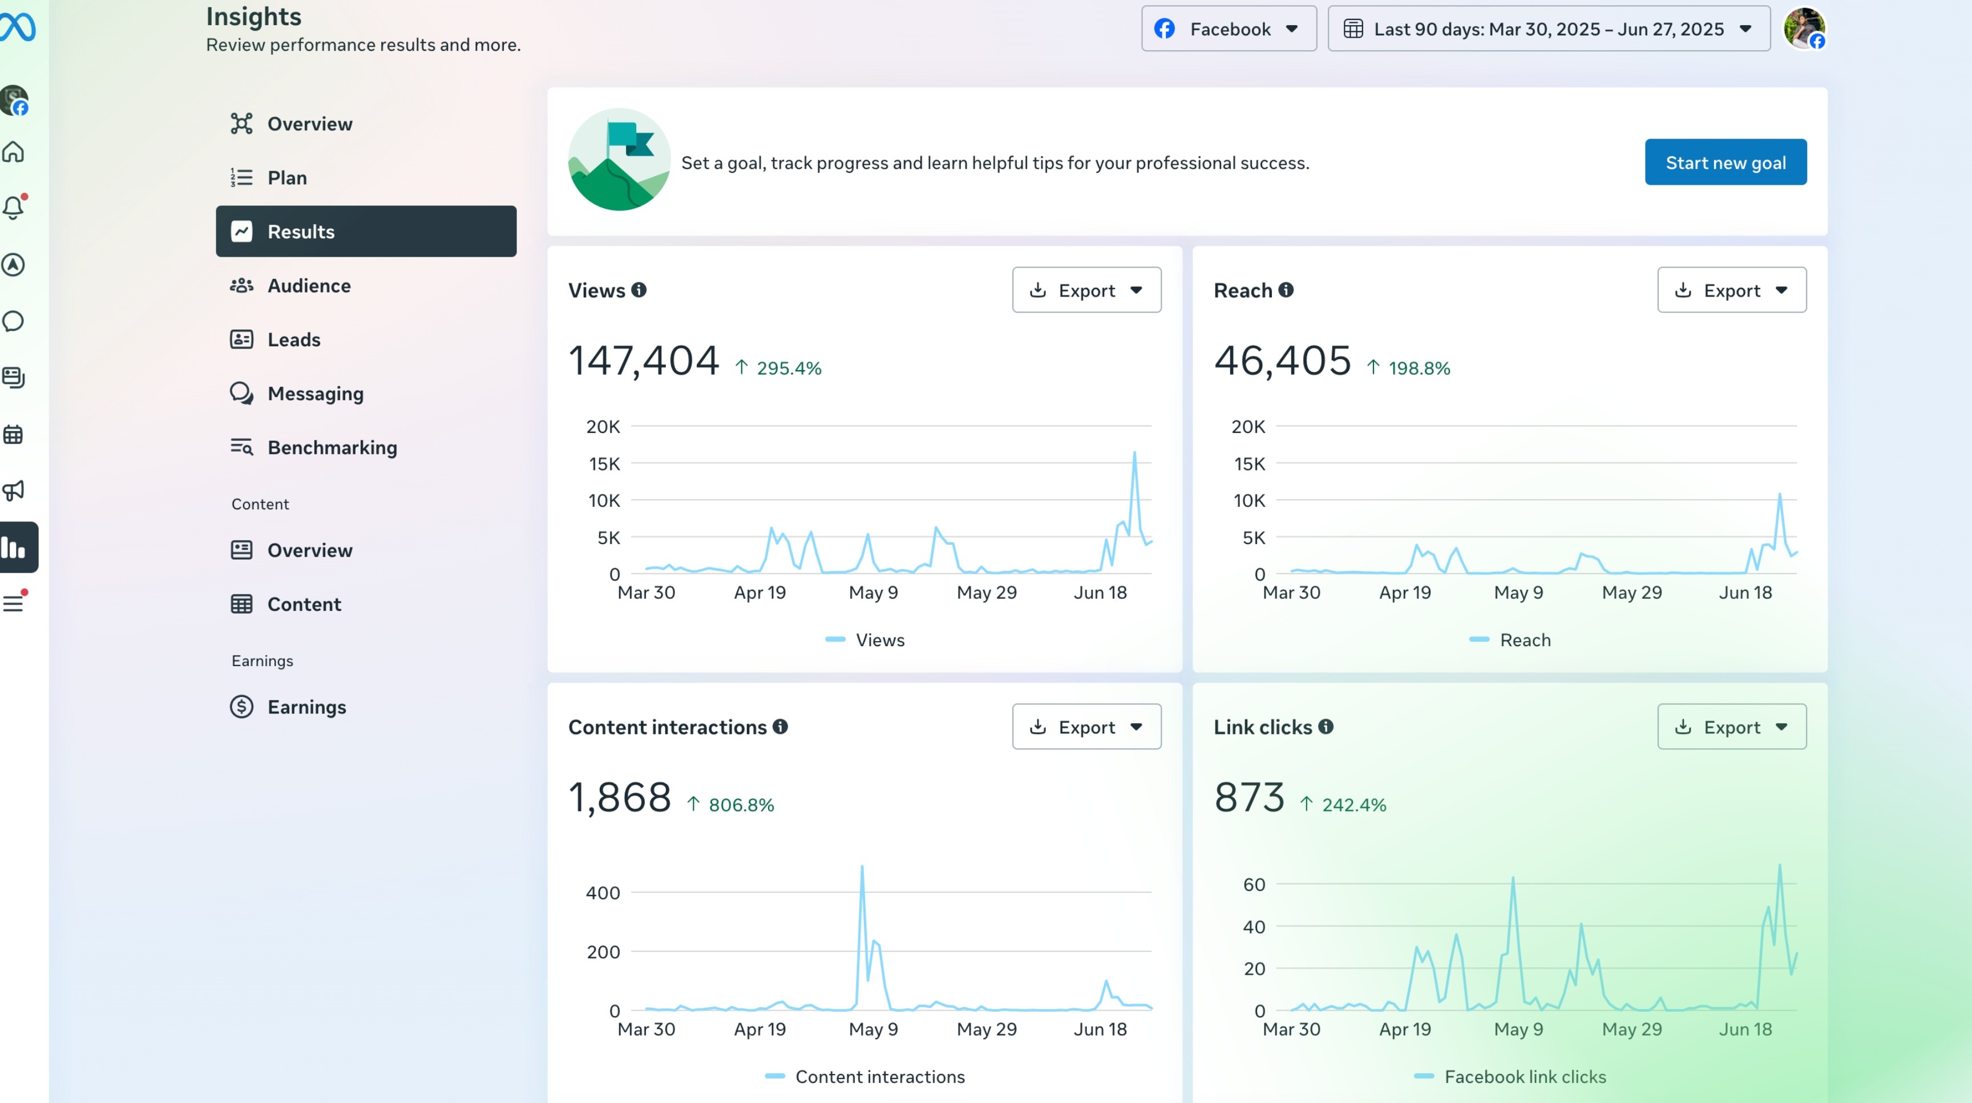Click the Views info icon

tap(639, 290)
